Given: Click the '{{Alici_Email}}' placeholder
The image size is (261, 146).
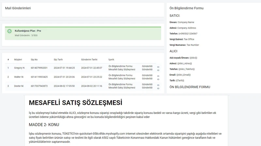Looking at the screenshot, I should coord(183,75).
